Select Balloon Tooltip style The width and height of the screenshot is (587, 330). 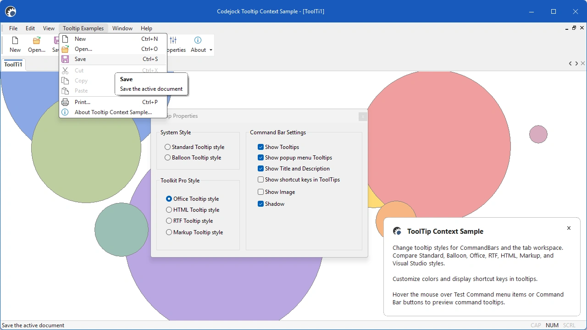[193, 158]
